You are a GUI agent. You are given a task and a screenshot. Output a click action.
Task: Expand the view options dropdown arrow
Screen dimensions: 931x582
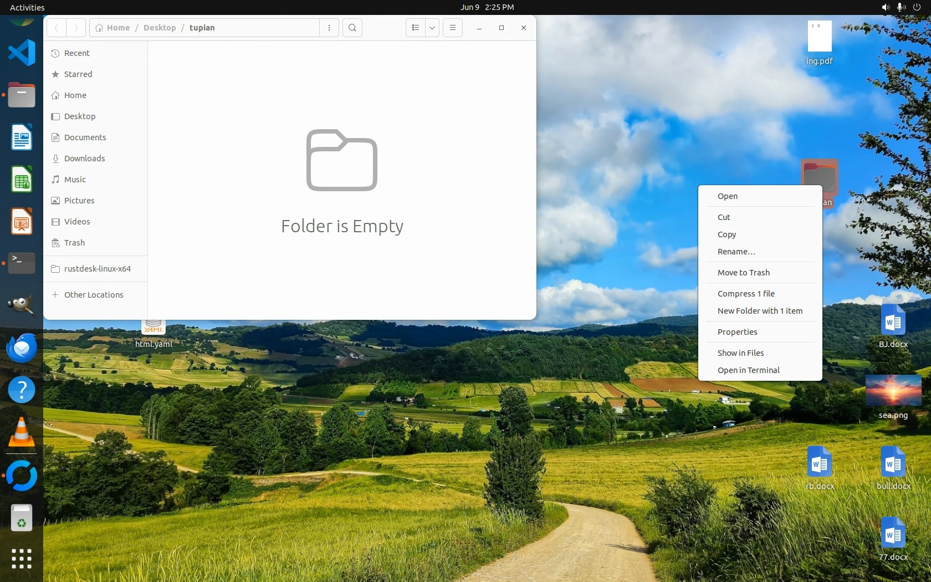(x=432, y=28)
